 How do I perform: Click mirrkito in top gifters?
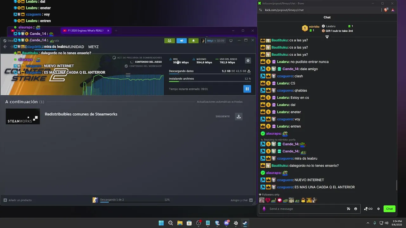pyautogui.click(x=314, y=27)
